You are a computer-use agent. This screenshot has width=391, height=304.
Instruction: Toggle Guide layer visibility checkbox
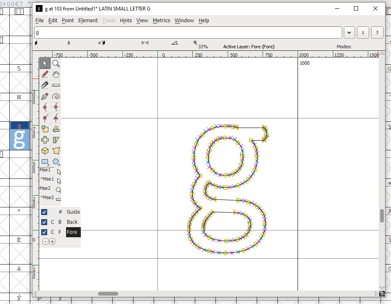(44, 212)
